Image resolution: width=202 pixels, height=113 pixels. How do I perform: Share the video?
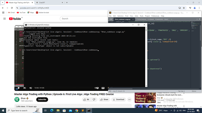tap(104, 100)
